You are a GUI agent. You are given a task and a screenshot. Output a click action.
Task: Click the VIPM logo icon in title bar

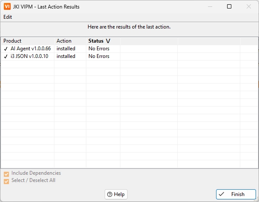pyautogui.click(x=7, y=7)
